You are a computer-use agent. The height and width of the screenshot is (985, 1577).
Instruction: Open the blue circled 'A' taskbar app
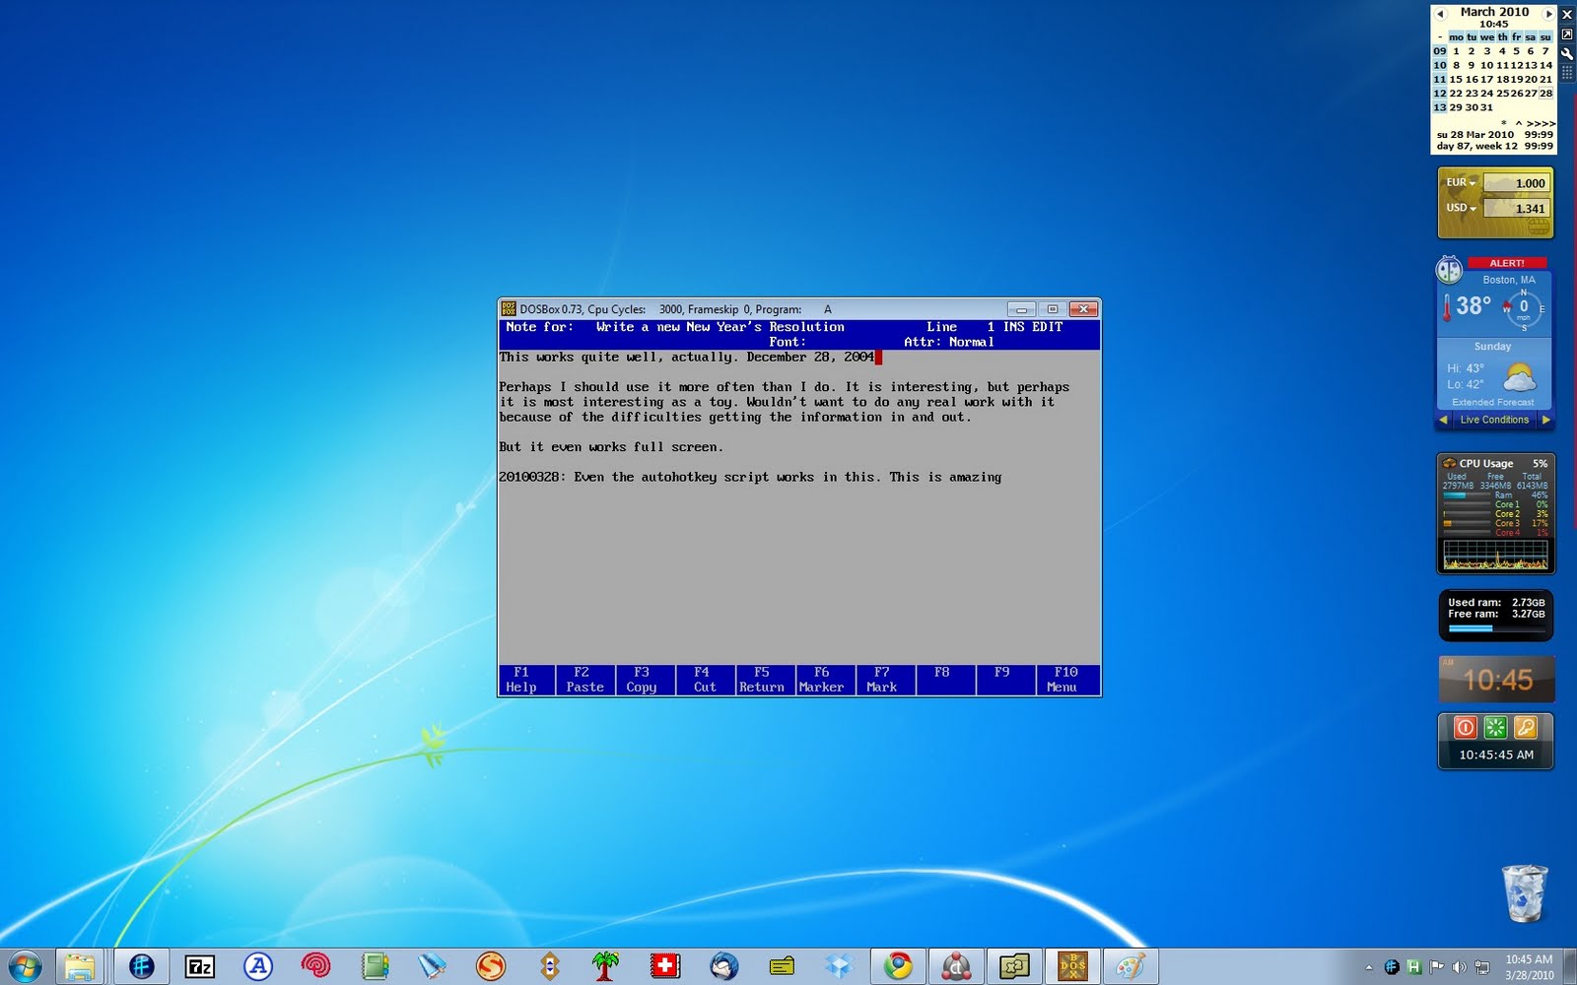click(x=258, y=966)
